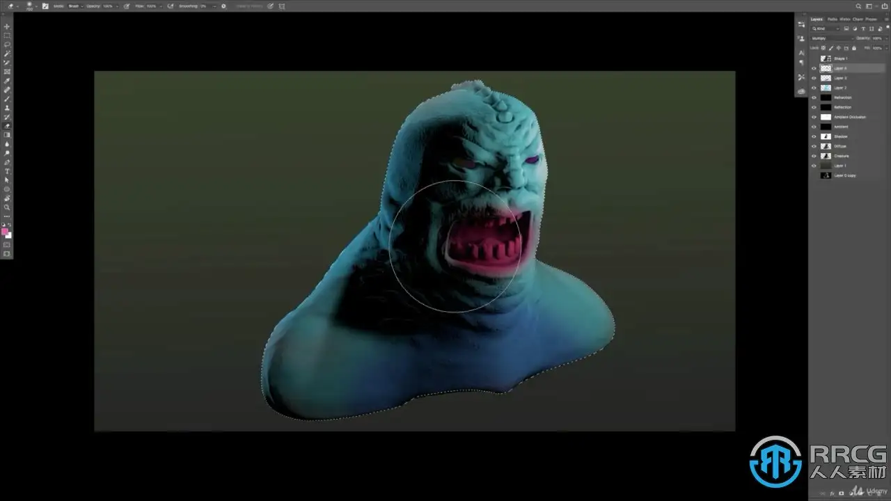Image resolution: width=891 pixels, height=501 pixels.
Task: Hide the Ambient Occlusion layer
Action: pyautogui.click(x=814, y=117)
